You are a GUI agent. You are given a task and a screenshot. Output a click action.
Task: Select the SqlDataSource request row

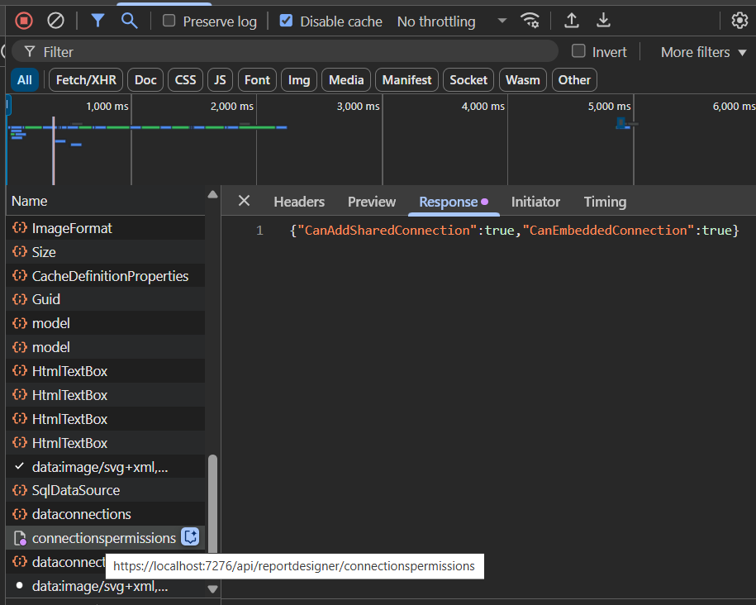point(76,490)
